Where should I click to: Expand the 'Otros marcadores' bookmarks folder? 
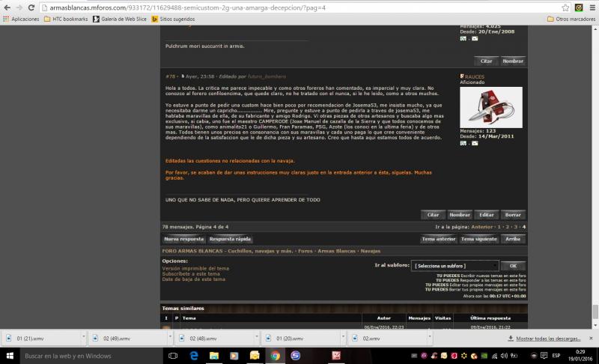(568, 19)
